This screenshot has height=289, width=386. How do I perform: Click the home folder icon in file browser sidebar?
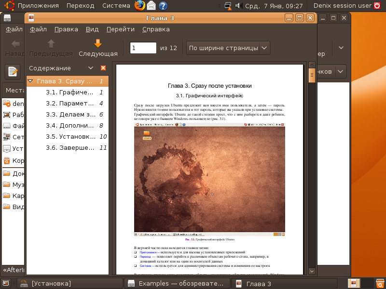pyautogui.click(x=7, y=103)
